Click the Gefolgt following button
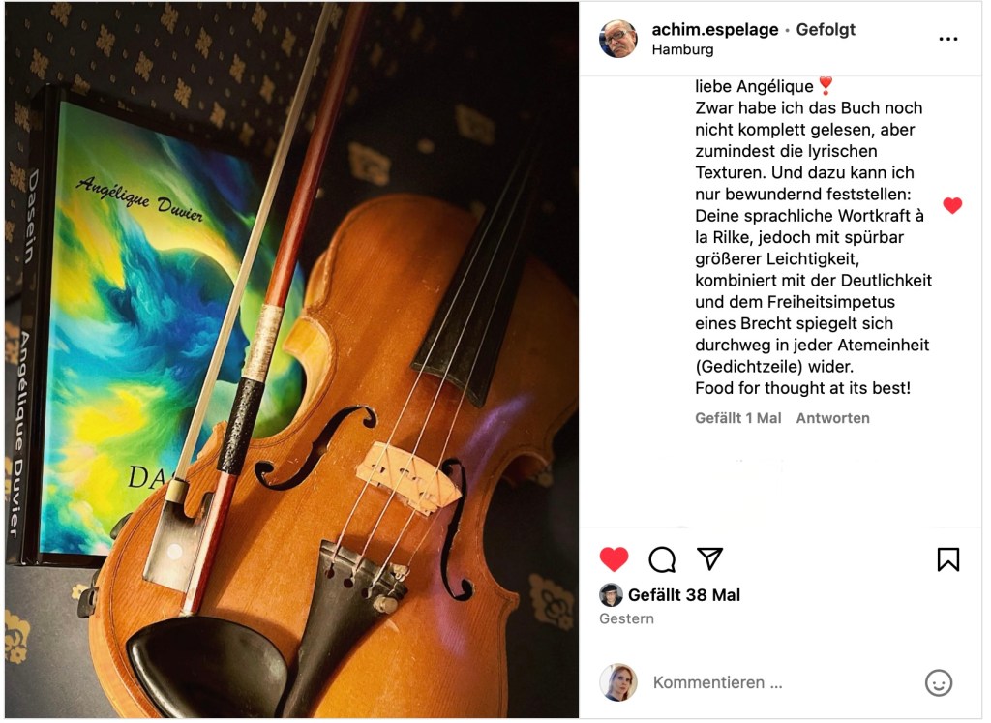This screenshot has width=991, height=723. click(826, 29)
